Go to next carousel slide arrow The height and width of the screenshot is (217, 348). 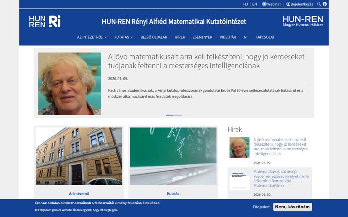click(304, 83)
